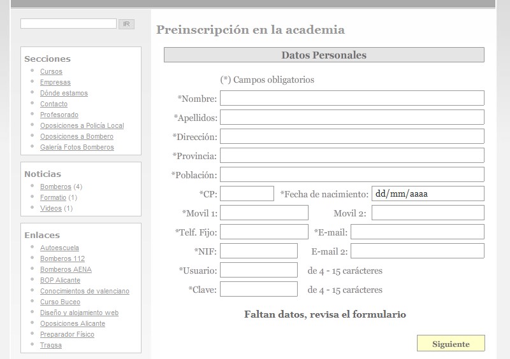The image size is (510, 359).
Task: Focus the E-mail 2 input field
Action: [x=418, y=251]
